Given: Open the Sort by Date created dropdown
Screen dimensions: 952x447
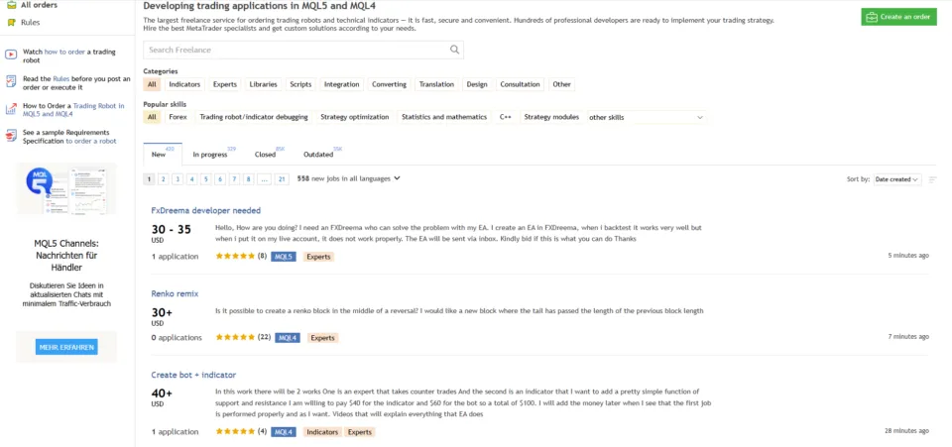Looking at the screenshot, I should (896, 179).
